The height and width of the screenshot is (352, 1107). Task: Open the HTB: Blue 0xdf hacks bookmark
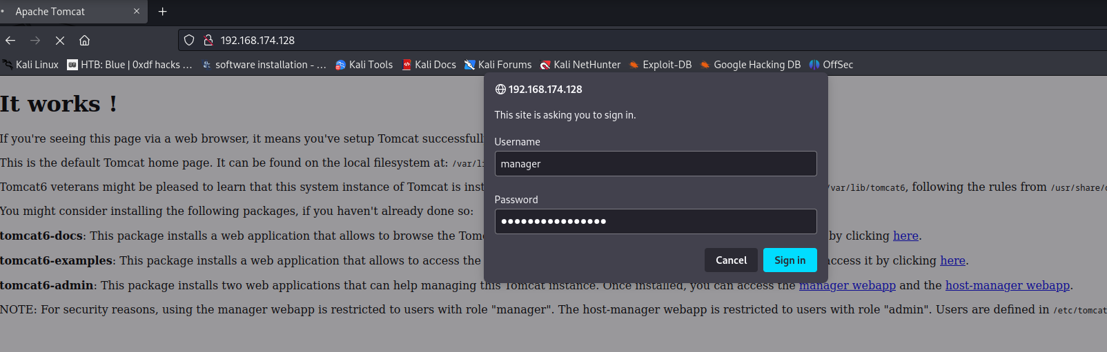pos(130,65)
